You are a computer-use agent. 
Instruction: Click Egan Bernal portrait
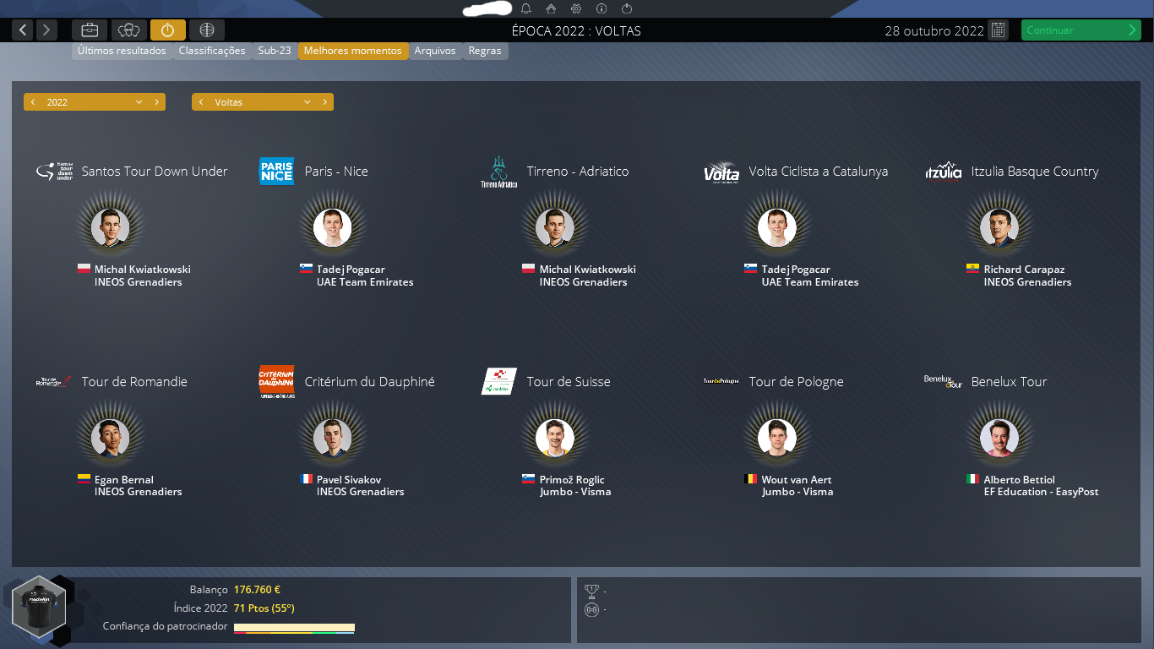point(110,439)
